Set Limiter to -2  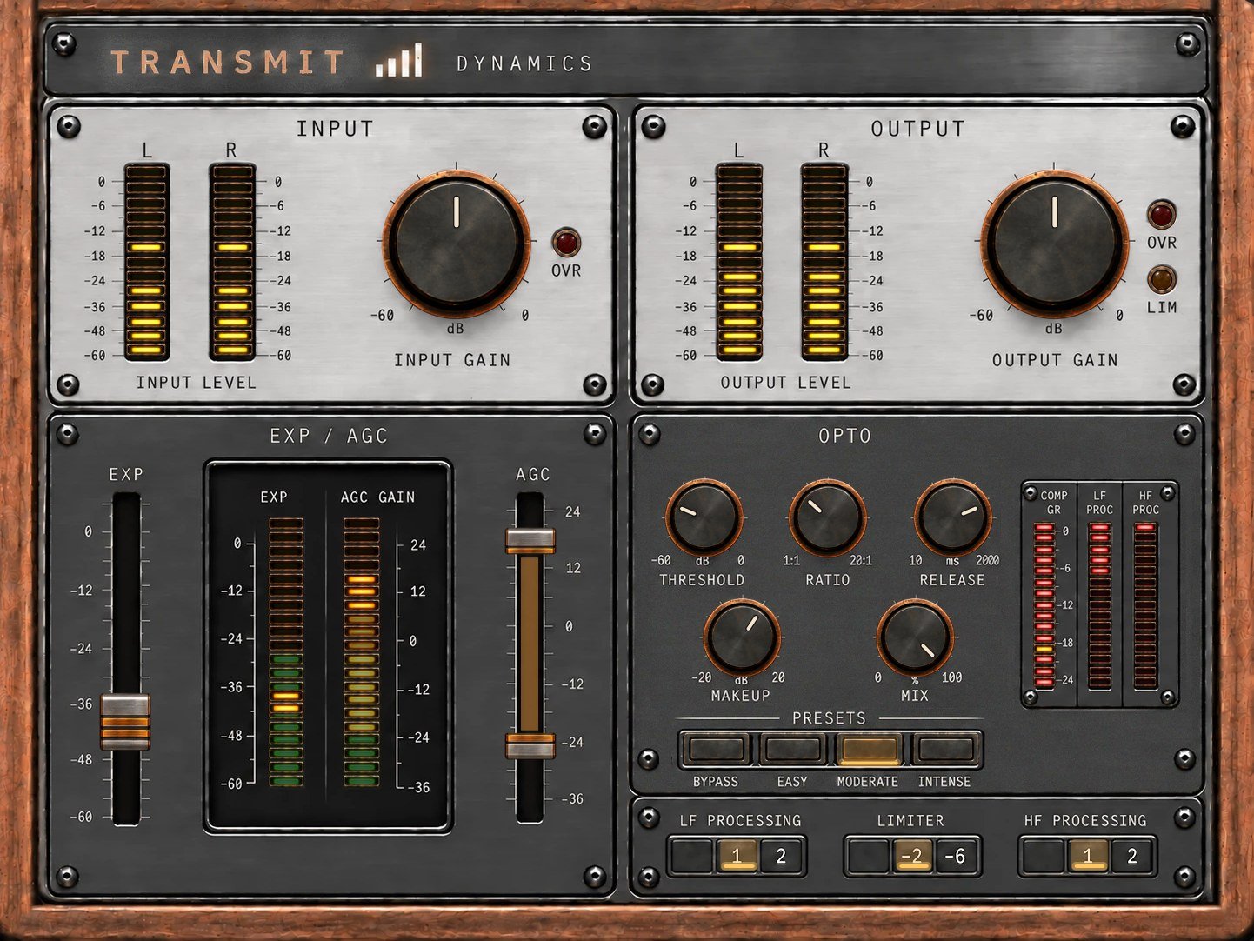[x=911, y=856]
